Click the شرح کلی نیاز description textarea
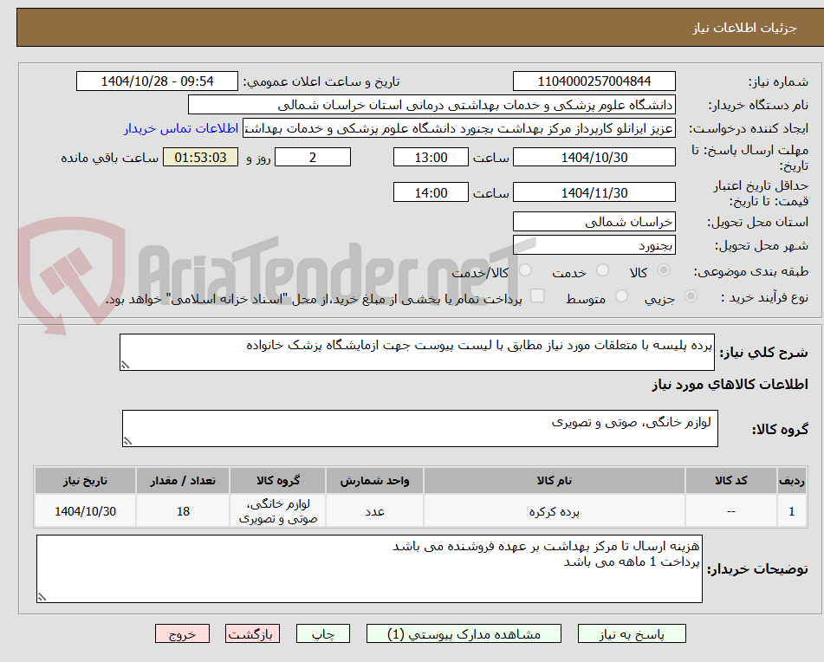This screenshot has height=662, width=824. (x=417, y=352)
